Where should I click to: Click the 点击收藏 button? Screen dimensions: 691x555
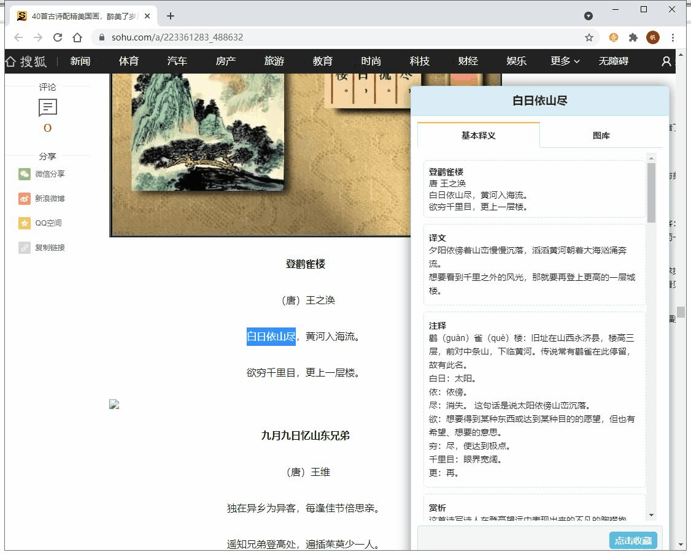(633, 540)
